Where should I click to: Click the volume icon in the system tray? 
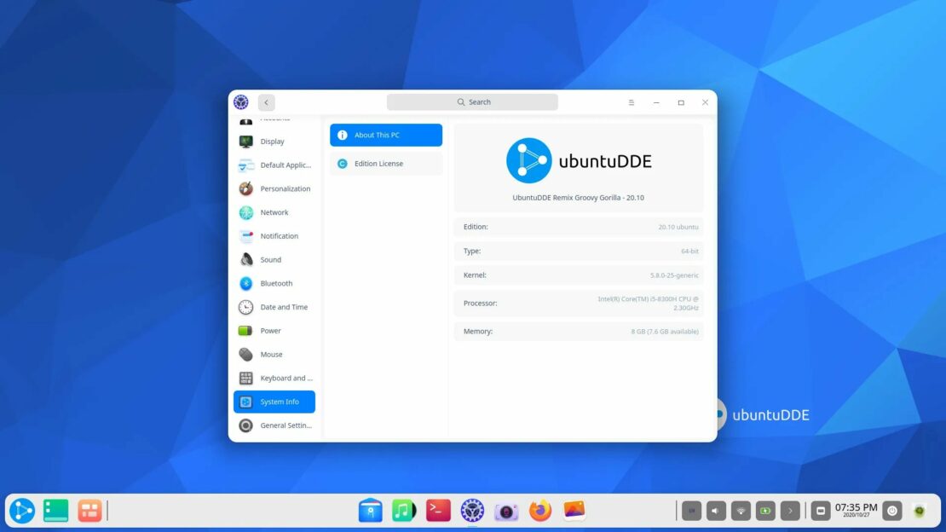(x=716, y=510)
